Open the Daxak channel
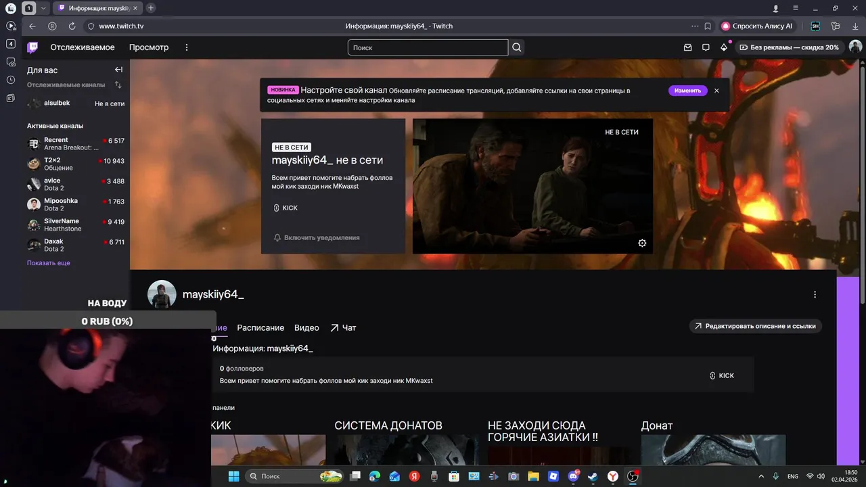This screenshot has width=866, height=487. tap(76, 245)
